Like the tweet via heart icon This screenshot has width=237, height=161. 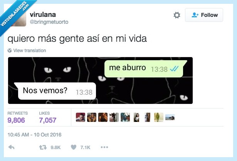[x=74, y=147]
